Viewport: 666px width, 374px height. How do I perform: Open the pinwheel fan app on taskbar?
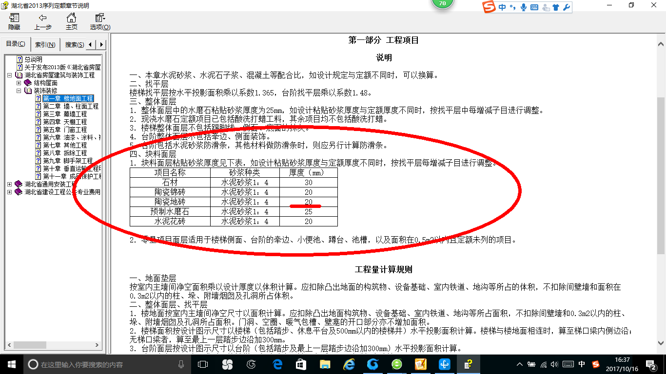point(227,364)
